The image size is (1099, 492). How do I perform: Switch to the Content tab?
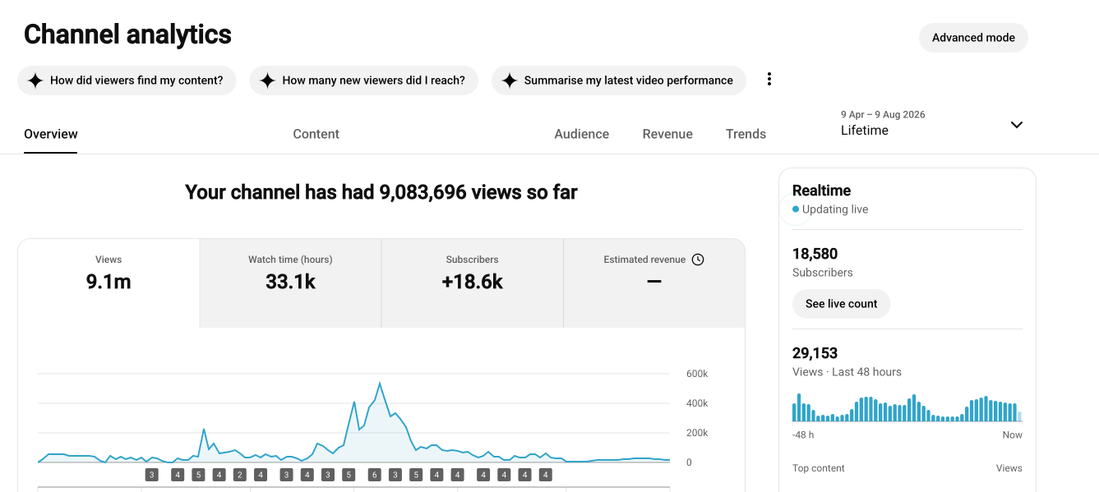pos(316,134)
